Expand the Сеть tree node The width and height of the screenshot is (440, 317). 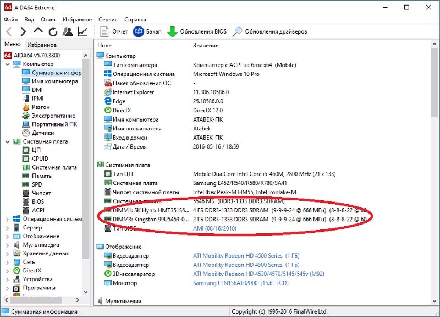pyautogui.click(x=8, y=263)
